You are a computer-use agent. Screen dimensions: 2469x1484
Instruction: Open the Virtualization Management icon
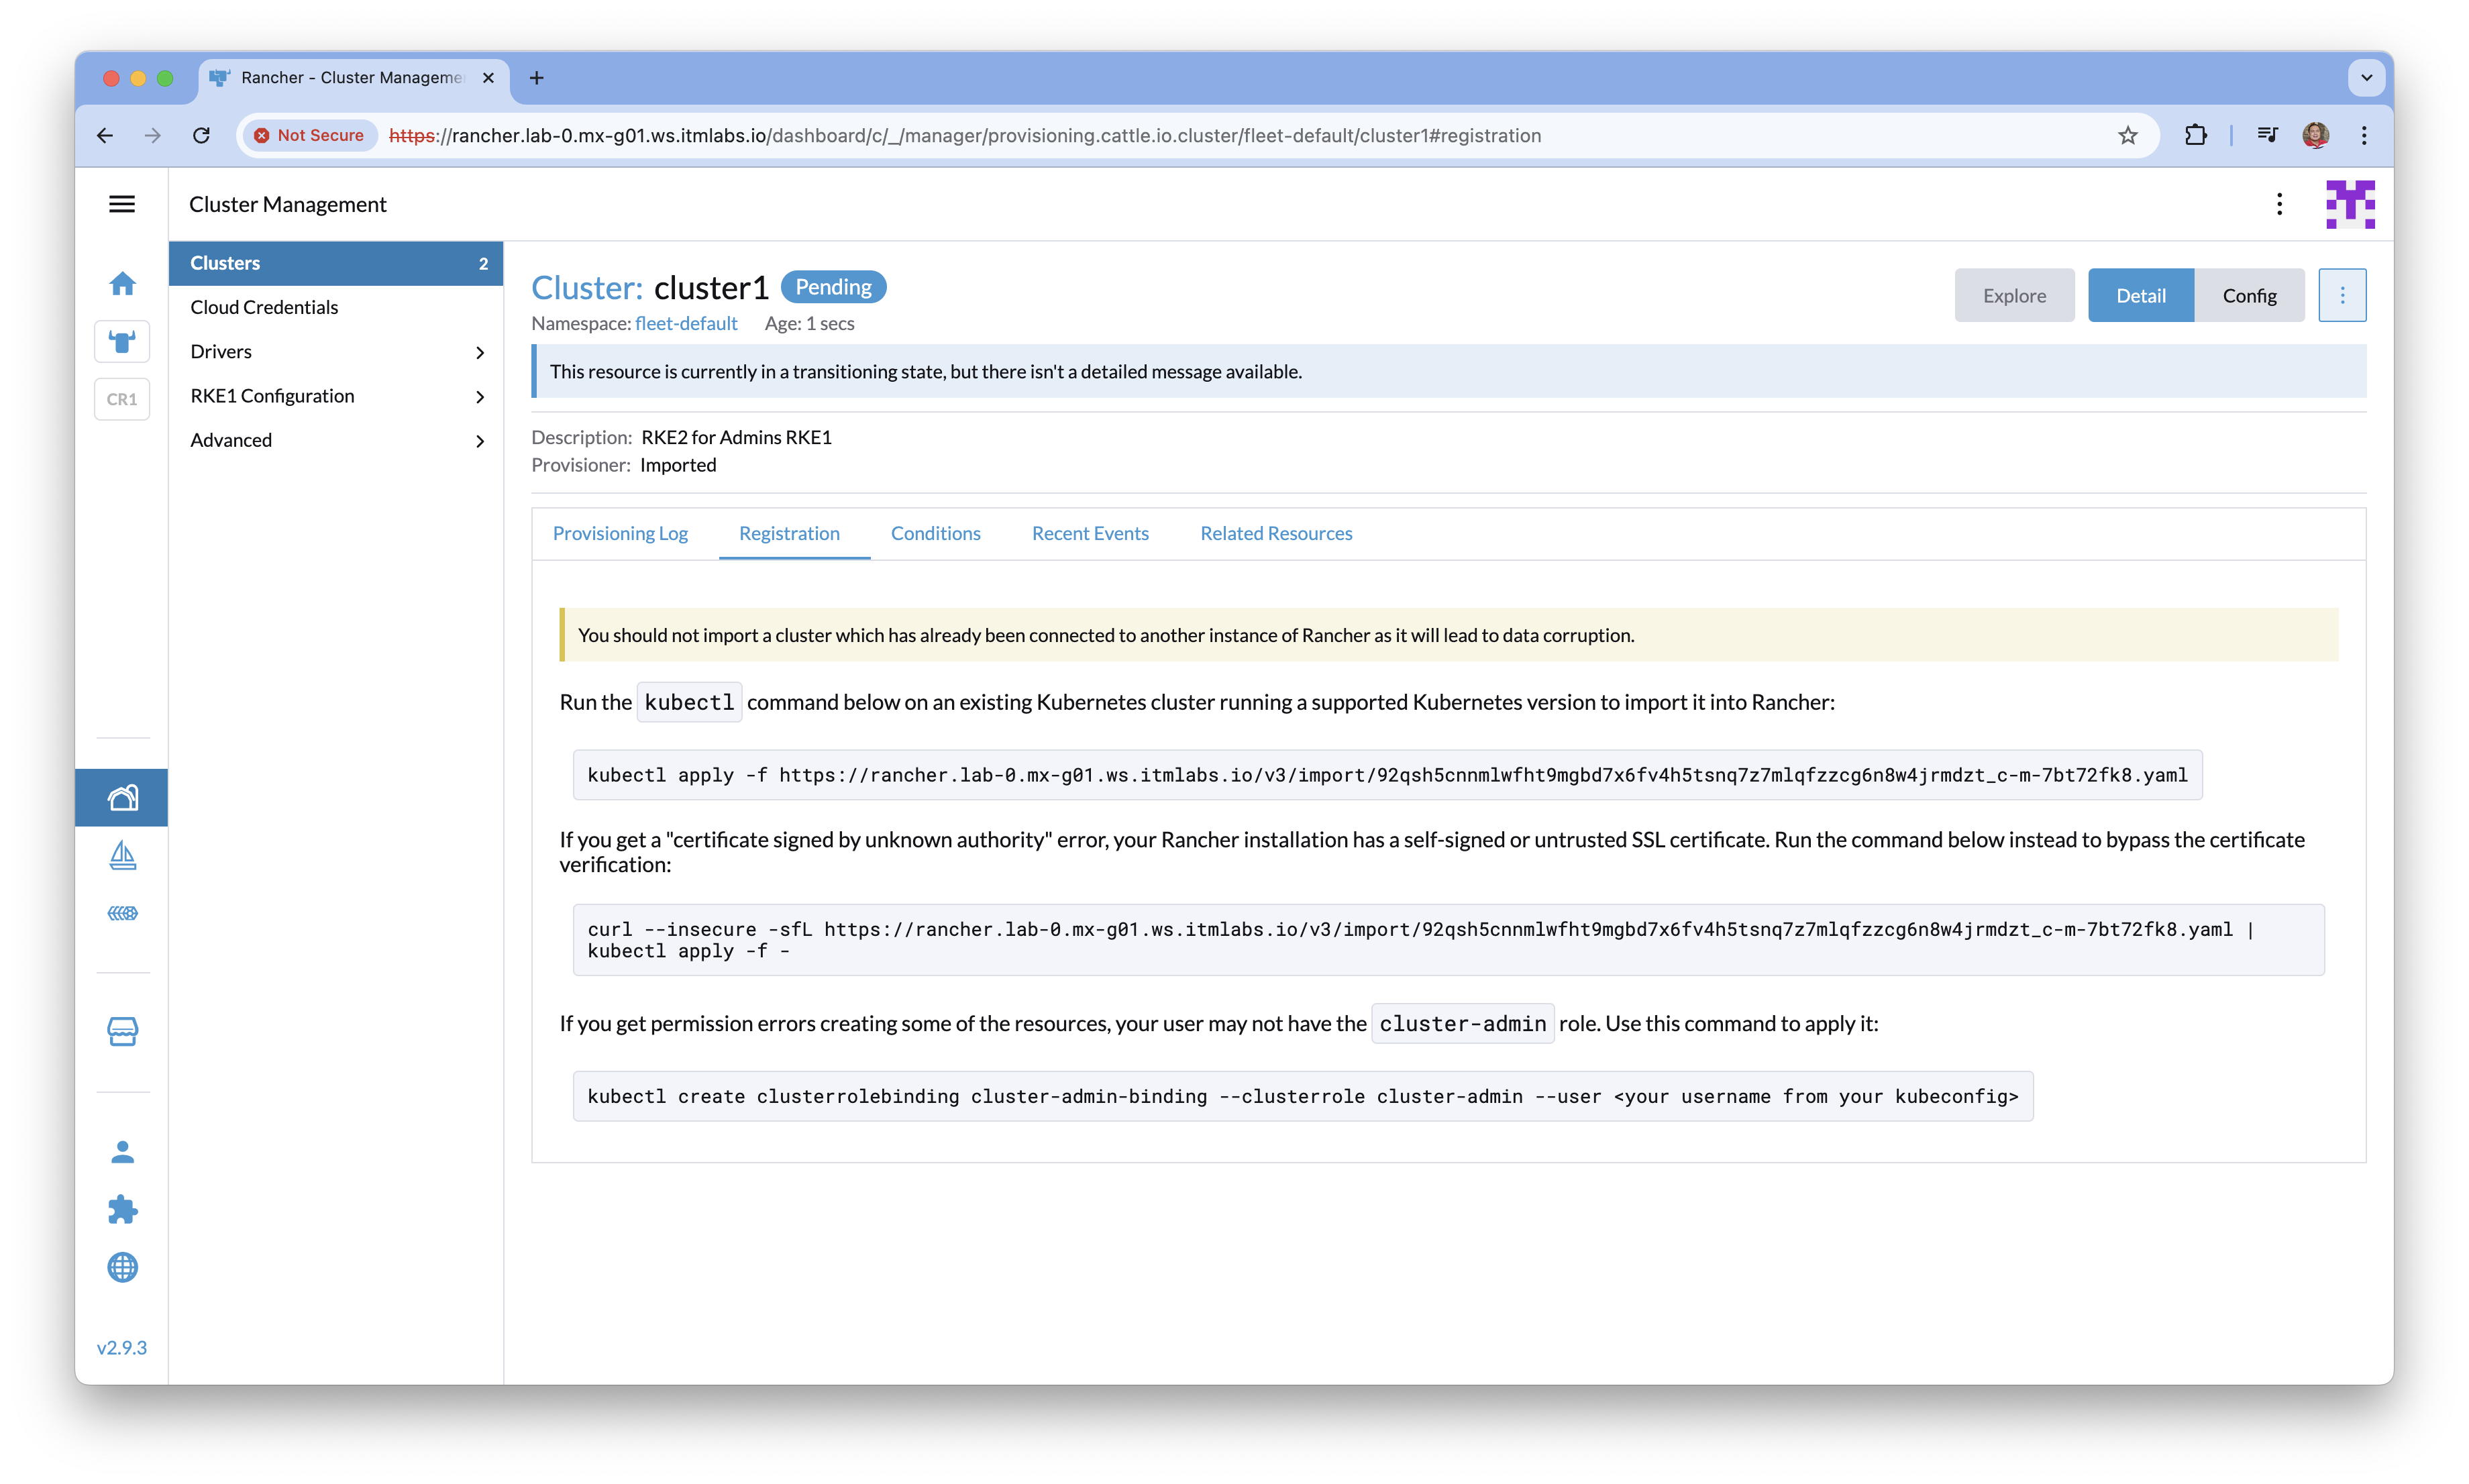click(x=122, y=913)
